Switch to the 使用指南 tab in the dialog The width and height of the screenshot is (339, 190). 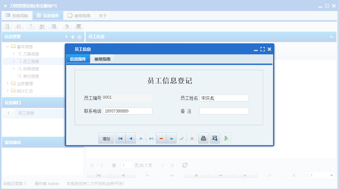103,59
